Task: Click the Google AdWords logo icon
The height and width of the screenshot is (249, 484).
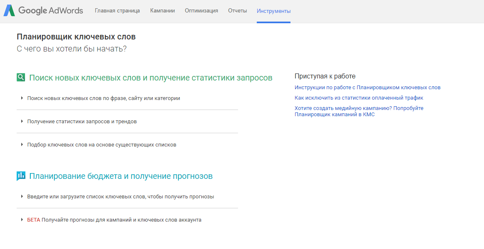Action: coord(10,11)
